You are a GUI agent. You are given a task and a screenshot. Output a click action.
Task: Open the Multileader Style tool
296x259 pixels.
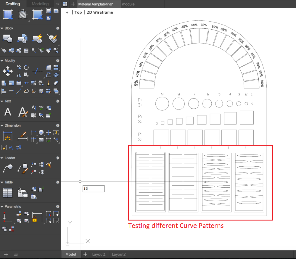coord(23,169)
